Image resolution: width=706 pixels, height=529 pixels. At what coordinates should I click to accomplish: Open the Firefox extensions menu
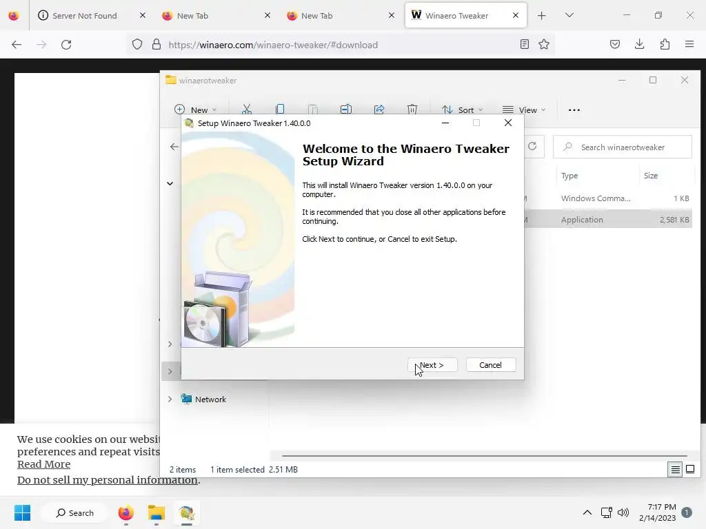tap(665, 44)
